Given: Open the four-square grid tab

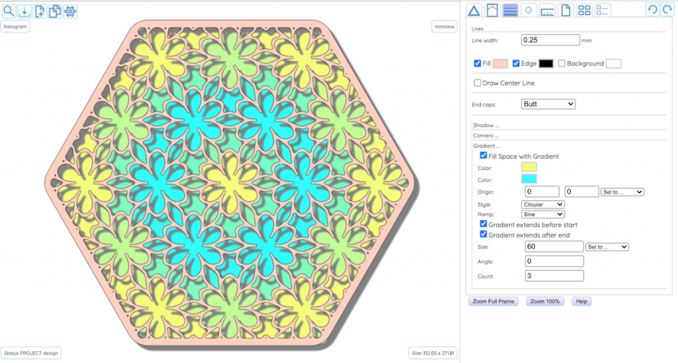Looking at the screenshot, I should pyautogui.click(x=584, y=11).
